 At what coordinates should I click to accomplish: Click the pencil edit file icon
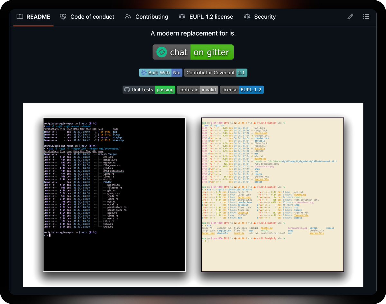pyautogui.click(x=350, y=17)
